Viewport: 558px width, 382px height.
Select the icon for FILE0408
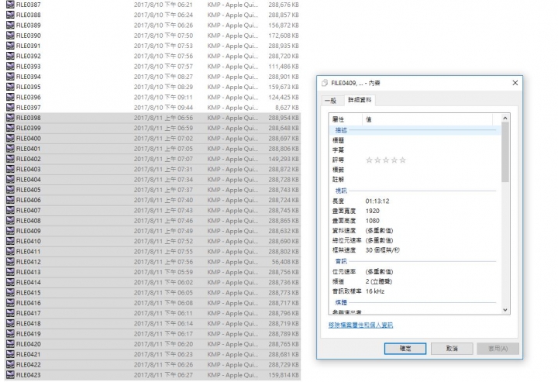(10, 221)
